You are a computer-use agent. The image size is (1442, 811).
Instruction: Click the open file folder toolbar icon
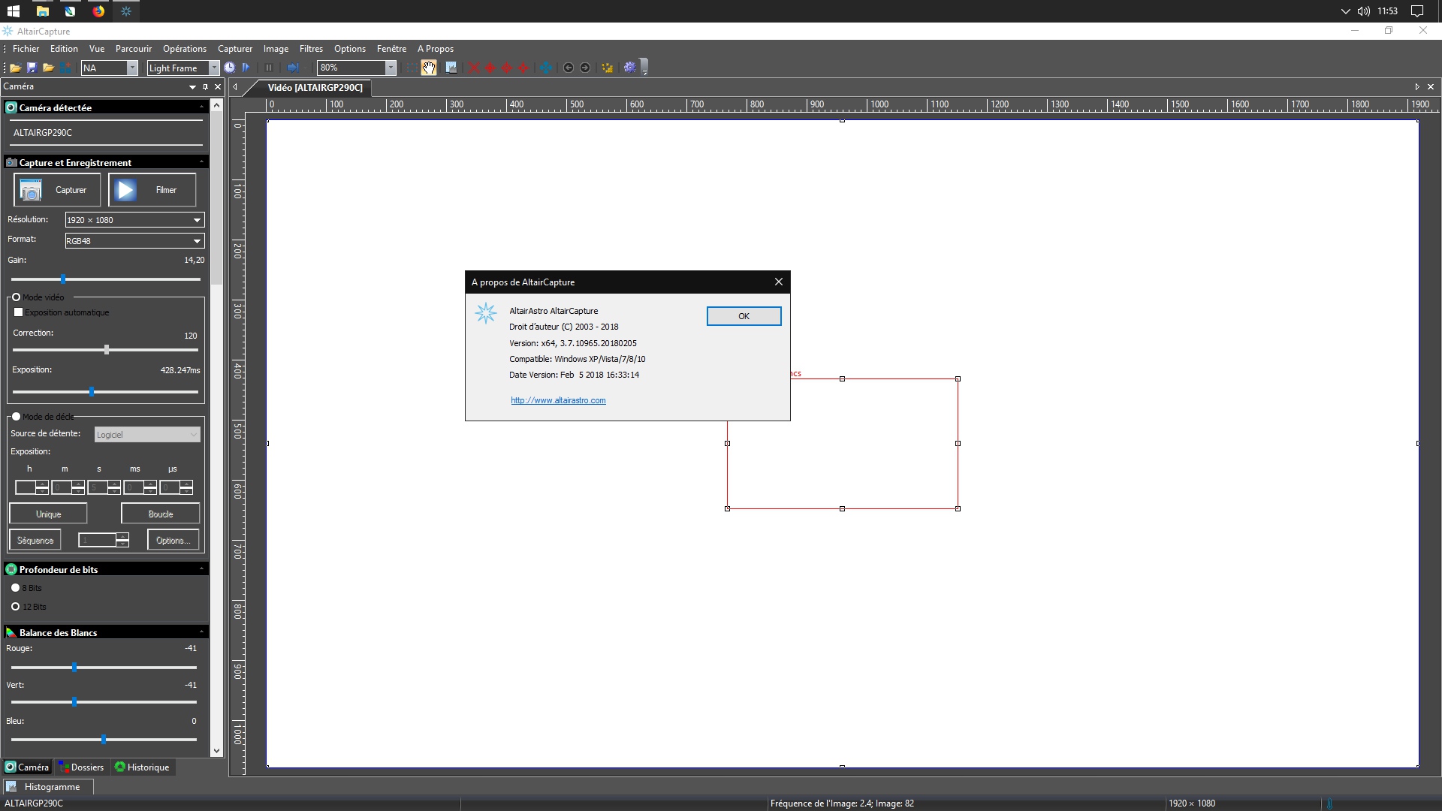[x=15, y=68]
